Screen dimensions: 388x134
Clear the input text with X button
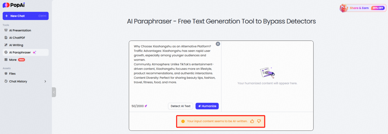pyautogui.click(x=218, y=44)
